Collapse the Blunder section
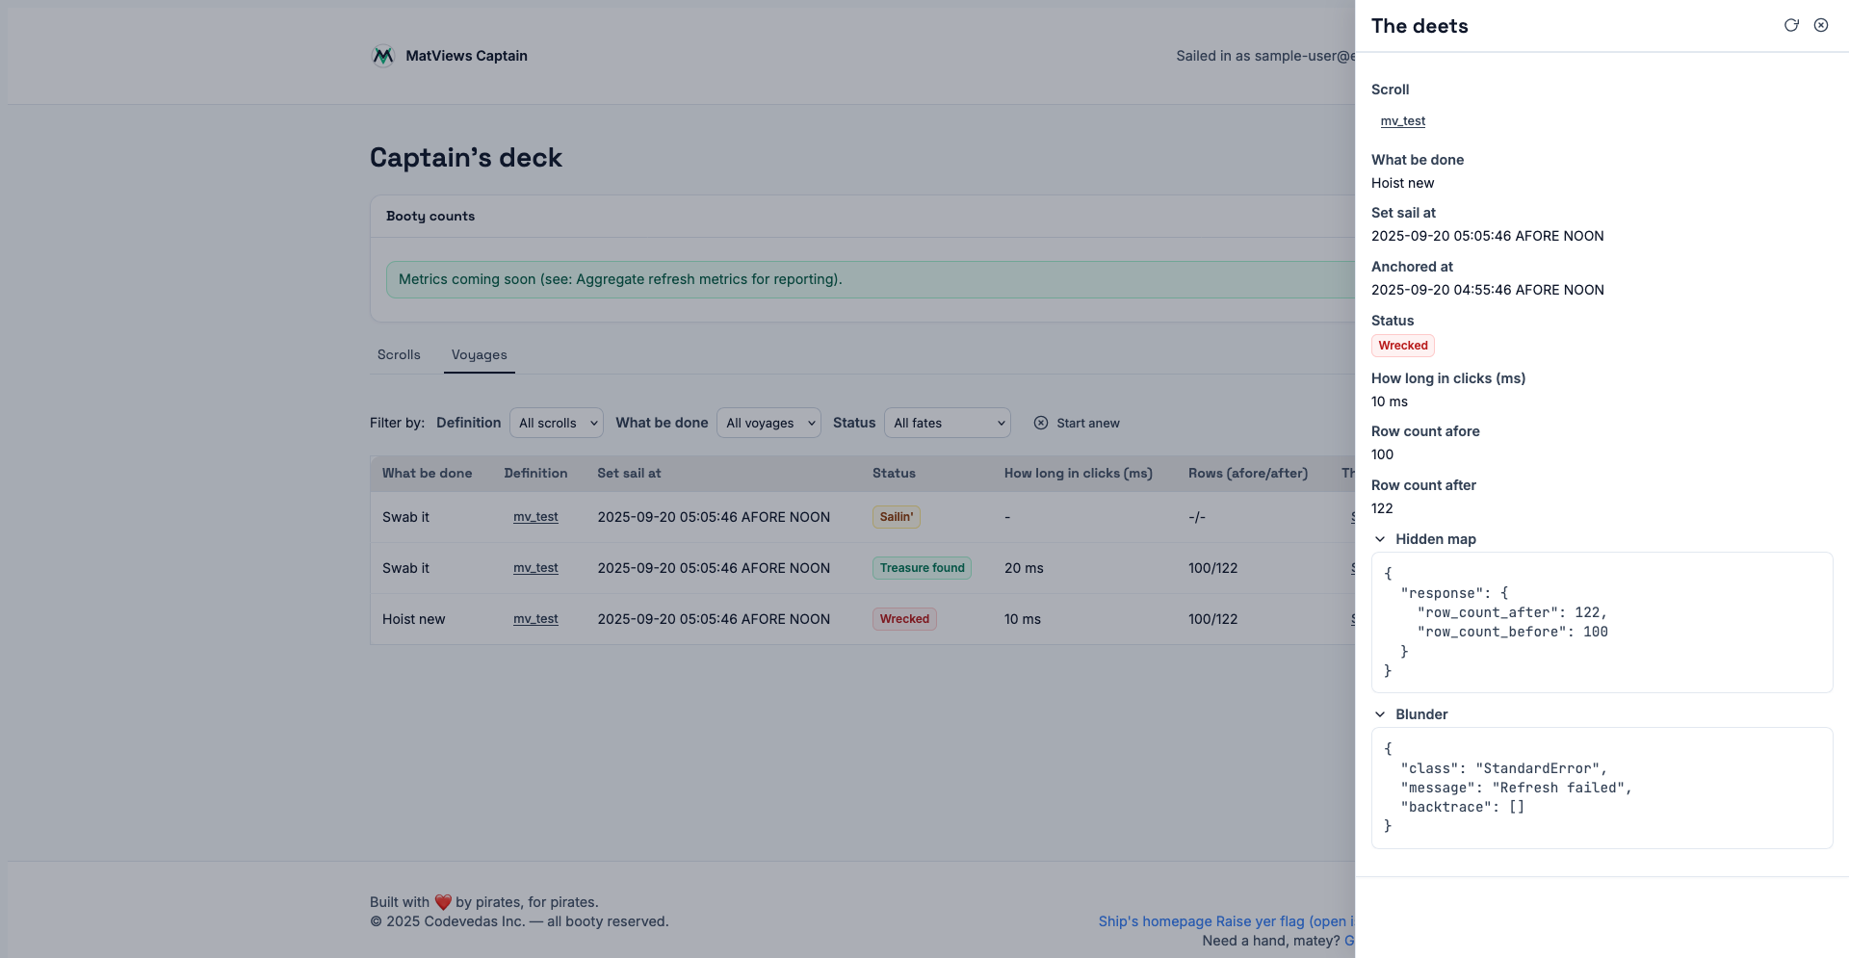This screenshot has height=958, width=1849. (1380, 714)
